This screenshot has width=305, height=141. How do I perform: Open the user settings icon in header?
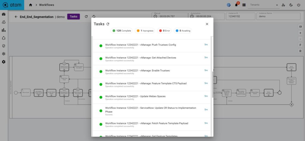pyautogui.click(x=284, y=5)
